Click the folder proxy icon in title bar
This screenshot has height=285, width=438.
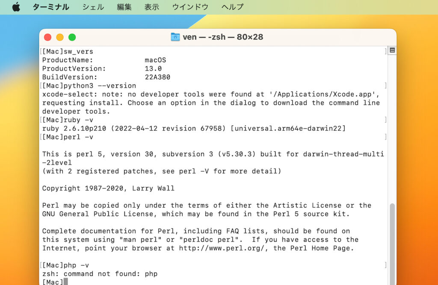coord(175,37)
